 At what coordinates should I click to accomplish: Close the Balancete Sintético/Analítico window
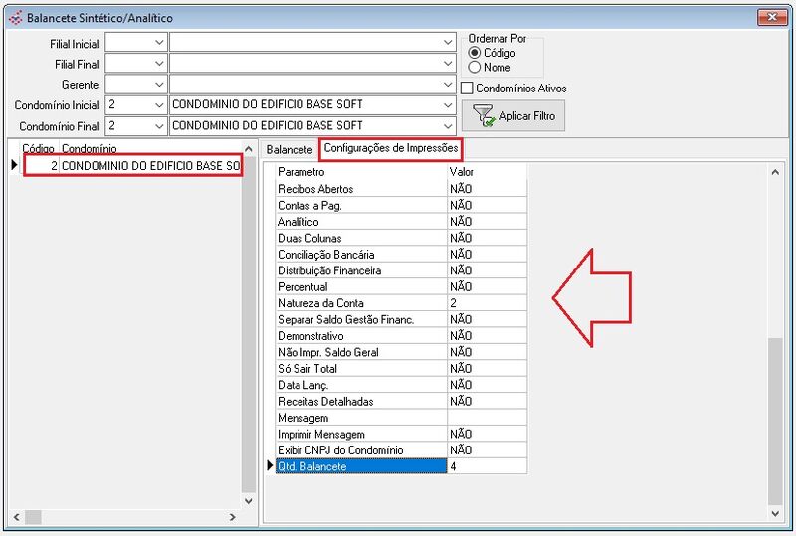coord(771,18)
